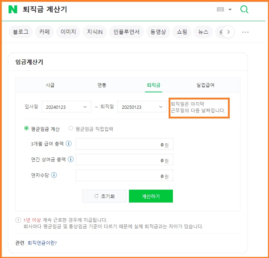Screen dimensions: 269x258
Task: Open the 퇴직일 date dropdown 20250123
Action: click(142, 107)
